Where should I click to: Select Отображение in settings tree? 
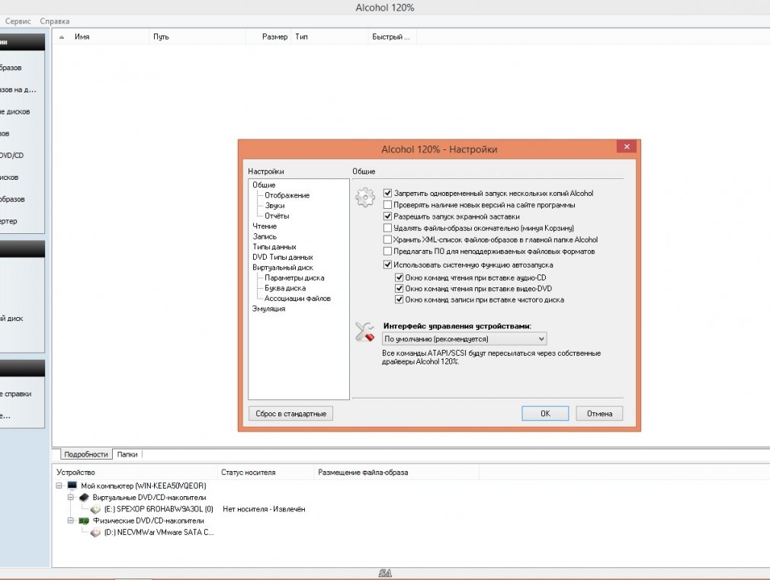pyautogui.click(x=287, y=195)
